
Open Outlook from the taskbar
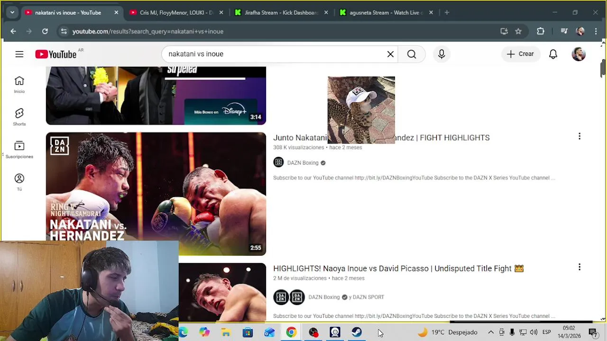269,332
